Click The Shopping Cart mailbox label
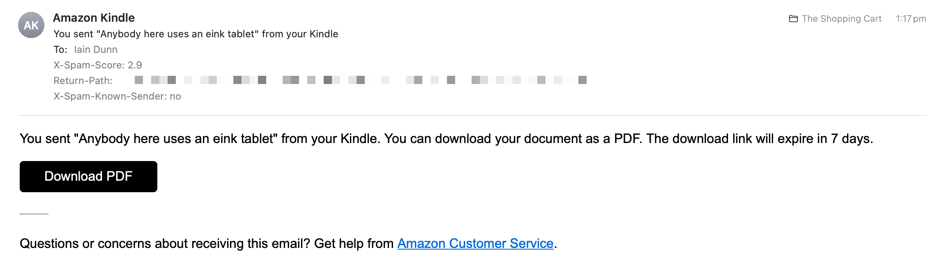This screenshot has width=944, height=259. [x=842, y=19]
